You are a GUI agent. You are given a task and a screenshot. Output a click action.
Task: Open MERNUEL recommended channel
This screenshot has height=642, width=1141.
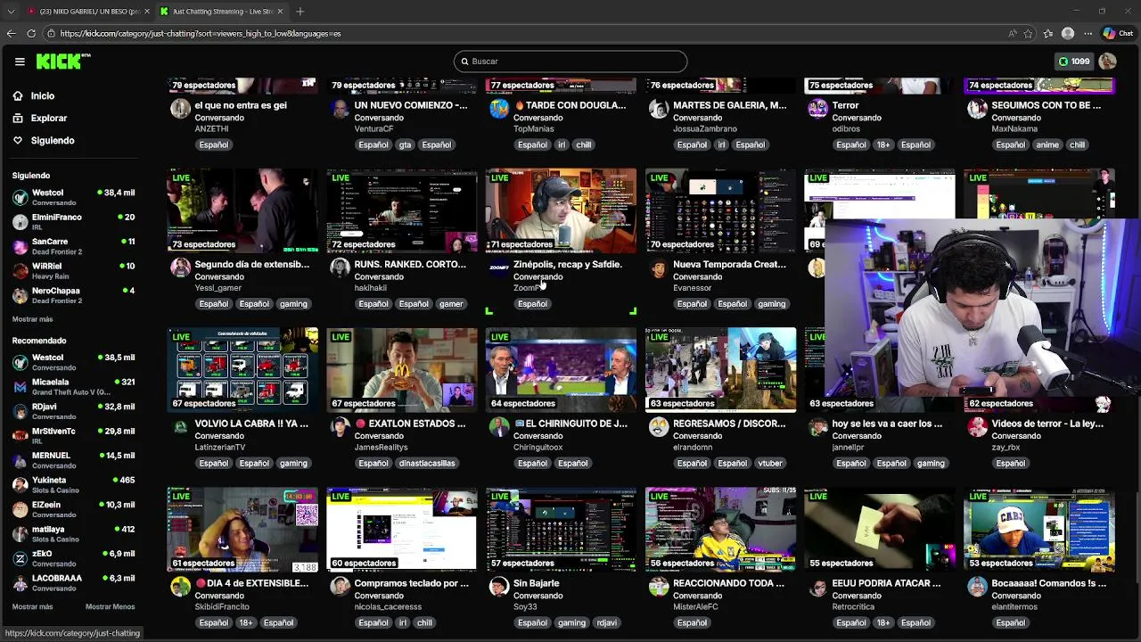[73, 460]
